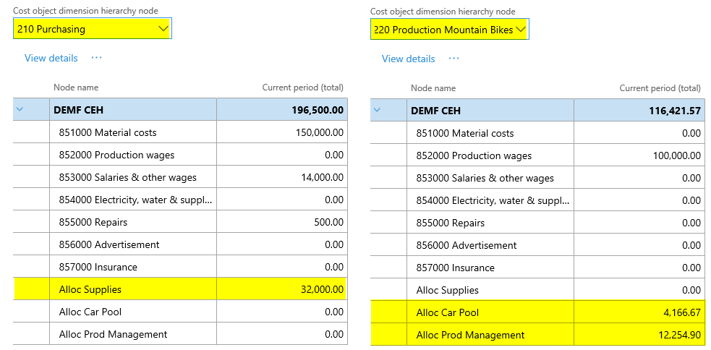Select 855000 Repairs row in left grid
The width and height of the screenshot is (711, 350).
[x=91, y=222]
